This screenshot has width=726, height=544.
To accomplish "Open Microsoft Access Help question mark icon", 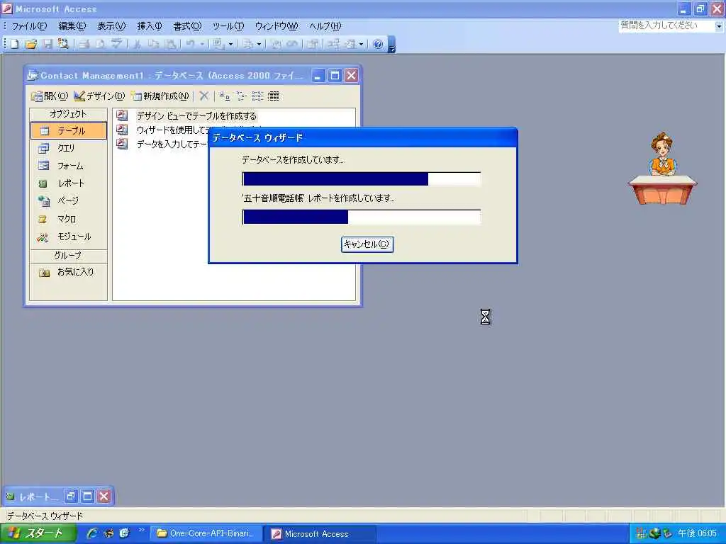I will coord(378,44).
